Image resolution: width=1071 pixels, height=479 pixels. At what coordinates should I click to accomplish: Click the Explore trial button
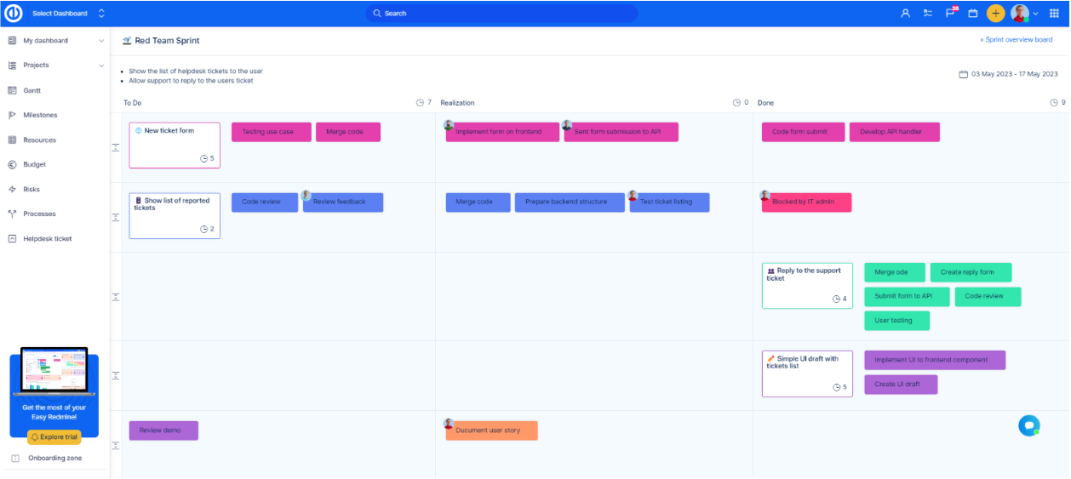pyautogui.click(x=54, y=437)
